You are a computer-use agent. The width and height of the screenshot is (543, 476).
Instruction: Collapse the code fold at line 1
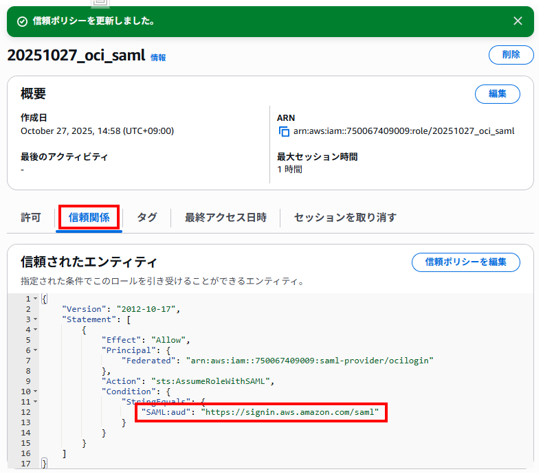pos(35,299)
